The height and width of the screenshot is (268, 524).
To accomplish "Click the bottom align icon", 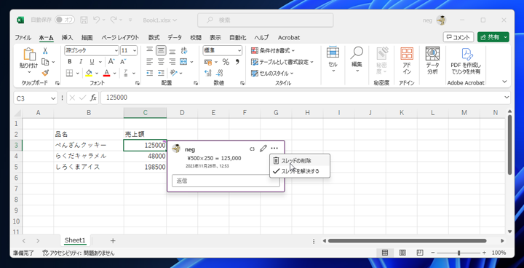I will click(172, 51).
